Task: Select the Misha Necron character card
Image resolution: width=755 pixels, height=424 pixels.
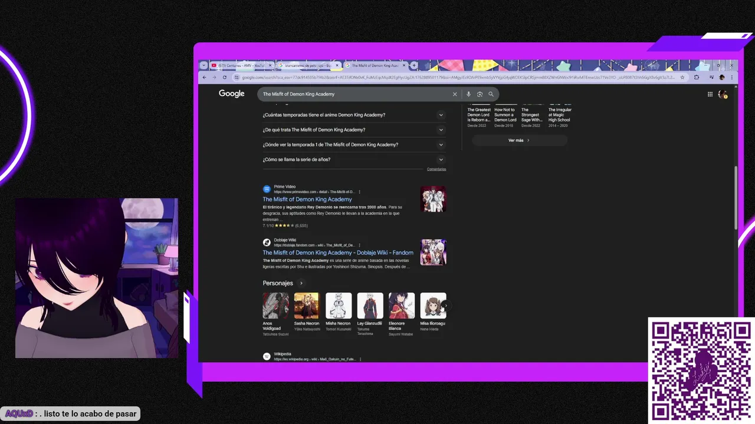Action: (339, 312)
